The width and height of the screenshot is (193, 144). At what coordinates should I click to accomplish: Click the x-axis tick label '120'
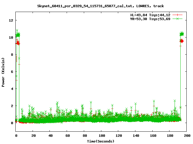[x=119, y=136]
